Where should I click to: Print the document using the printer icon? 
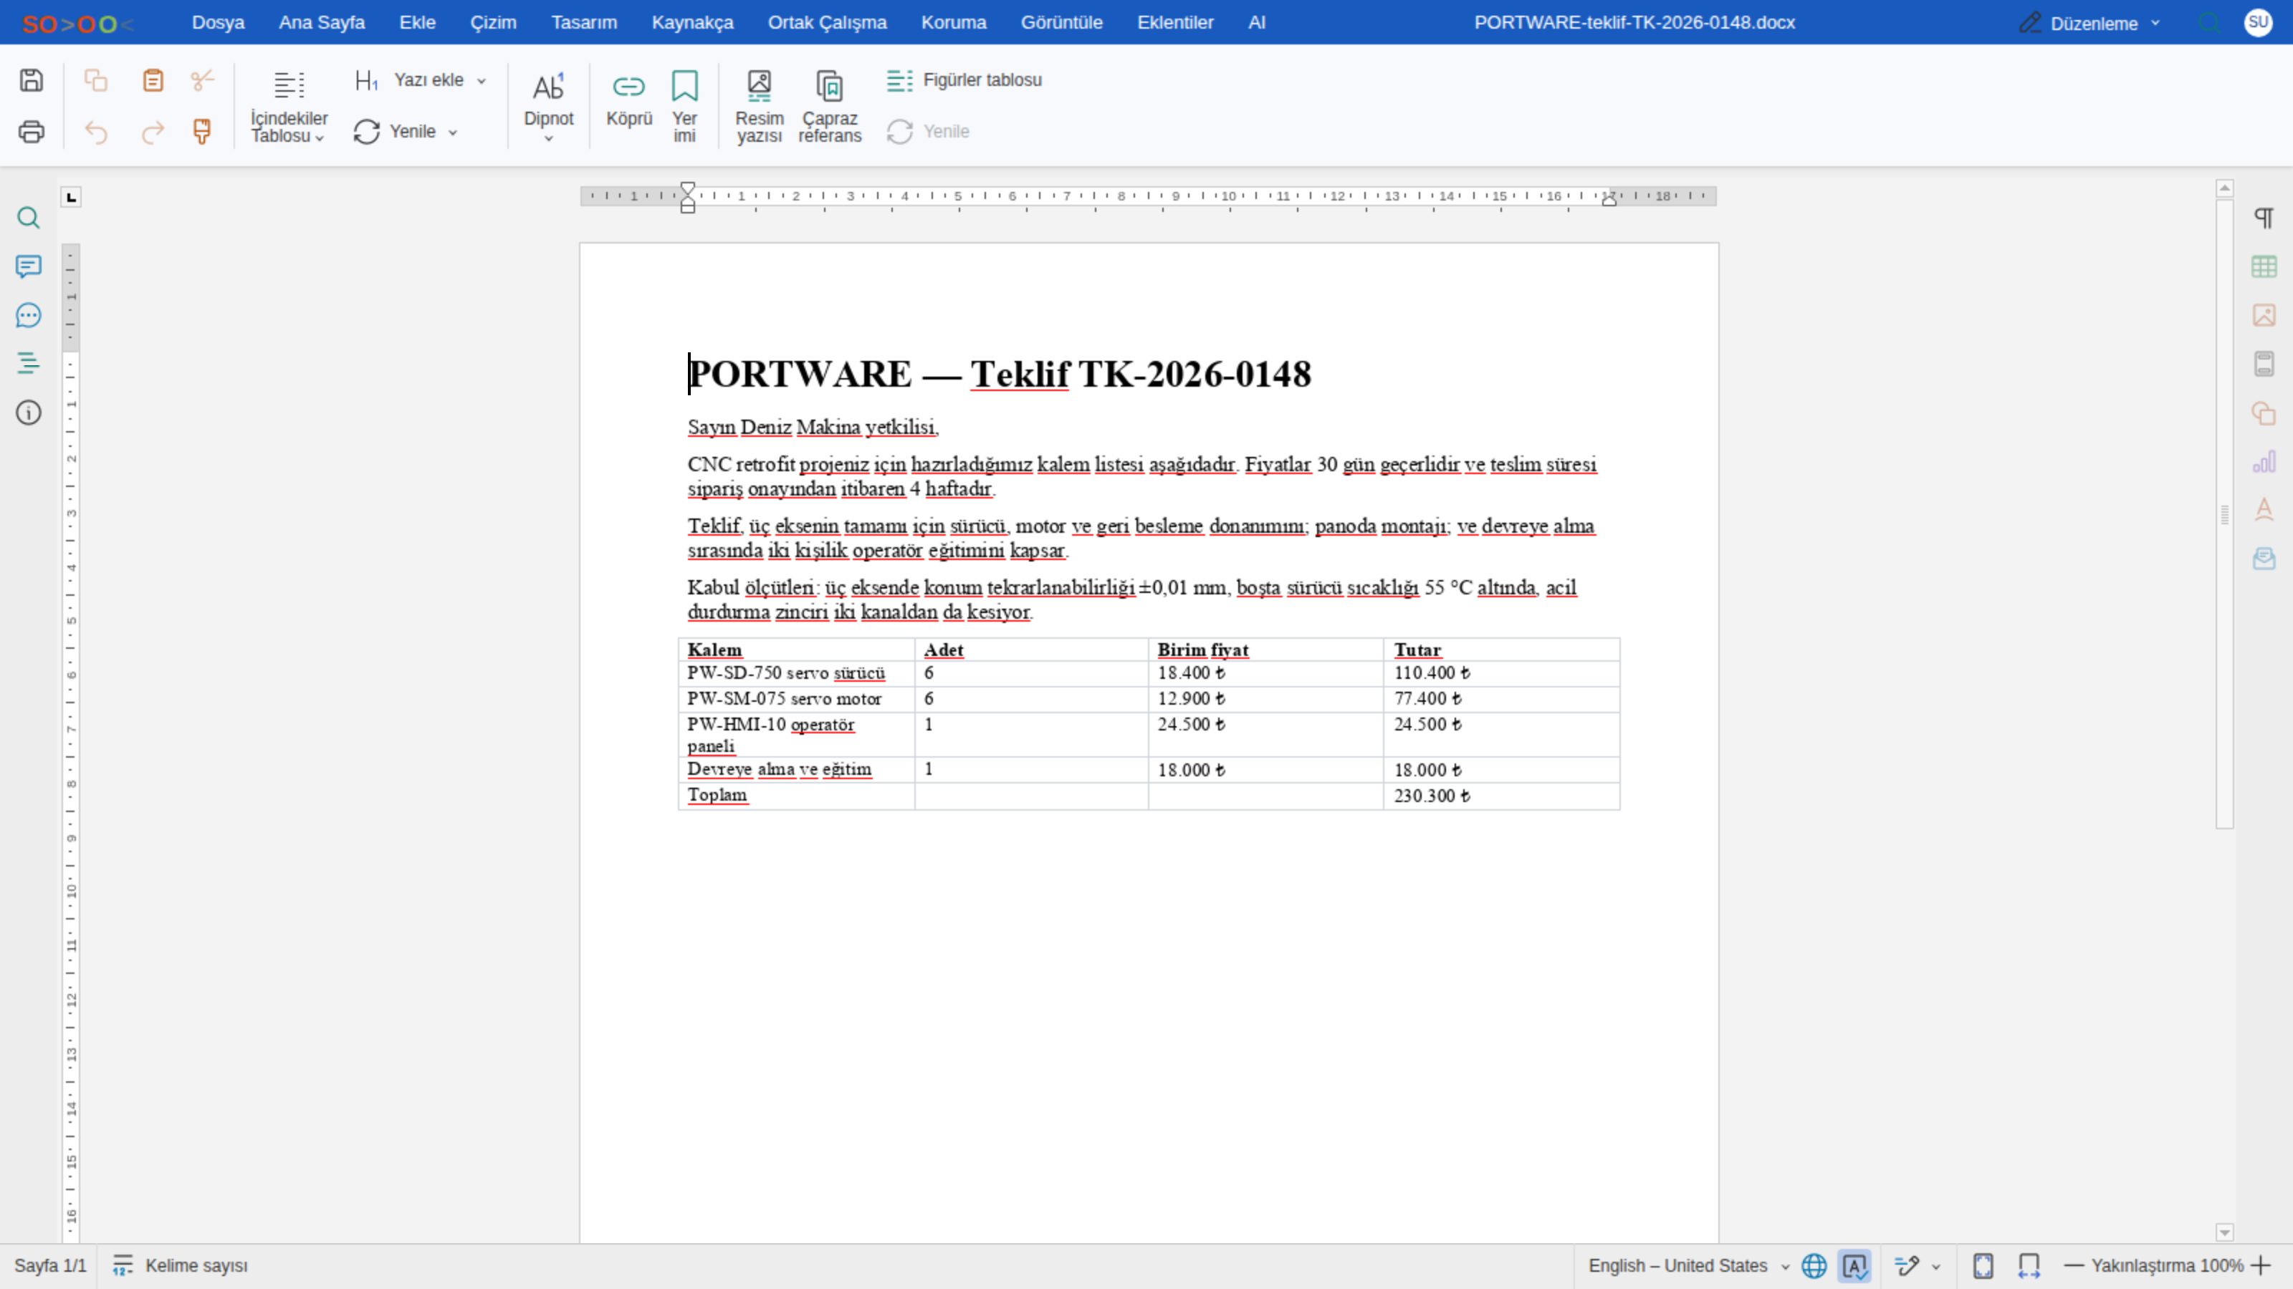(31, 132)
